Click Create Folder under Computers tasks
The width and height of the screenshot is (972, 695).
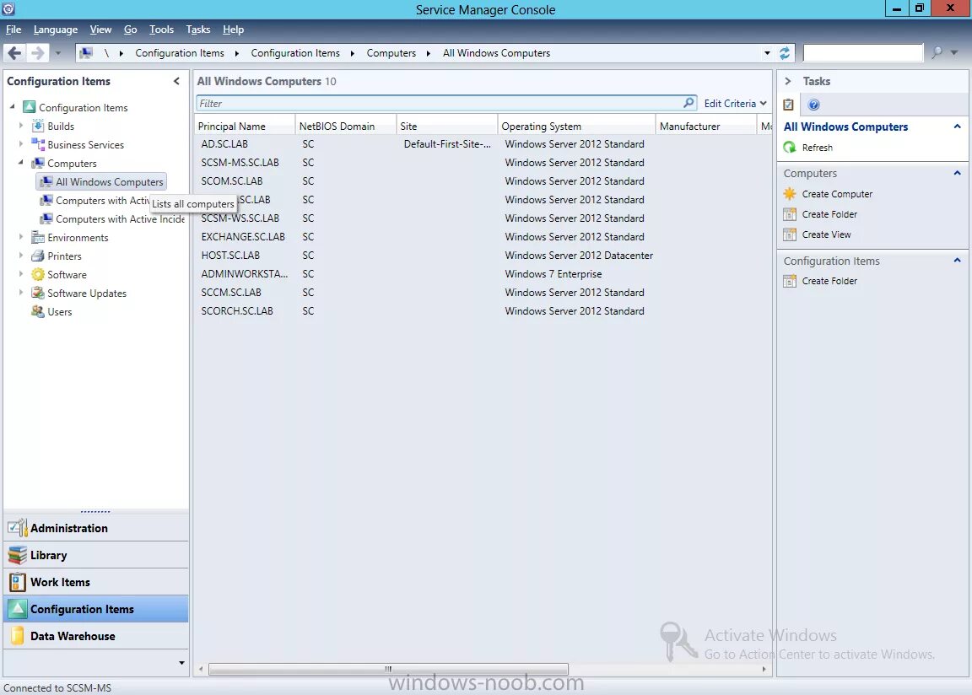click(829, 214)
